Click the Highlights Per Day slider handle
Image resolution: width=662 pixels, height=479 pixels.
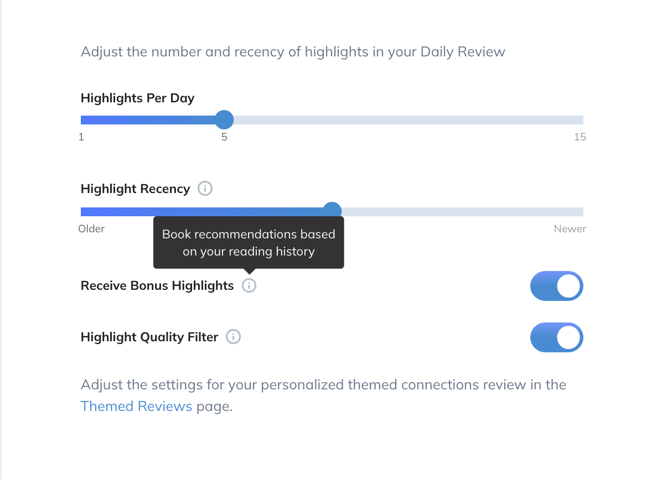(224, 119)
